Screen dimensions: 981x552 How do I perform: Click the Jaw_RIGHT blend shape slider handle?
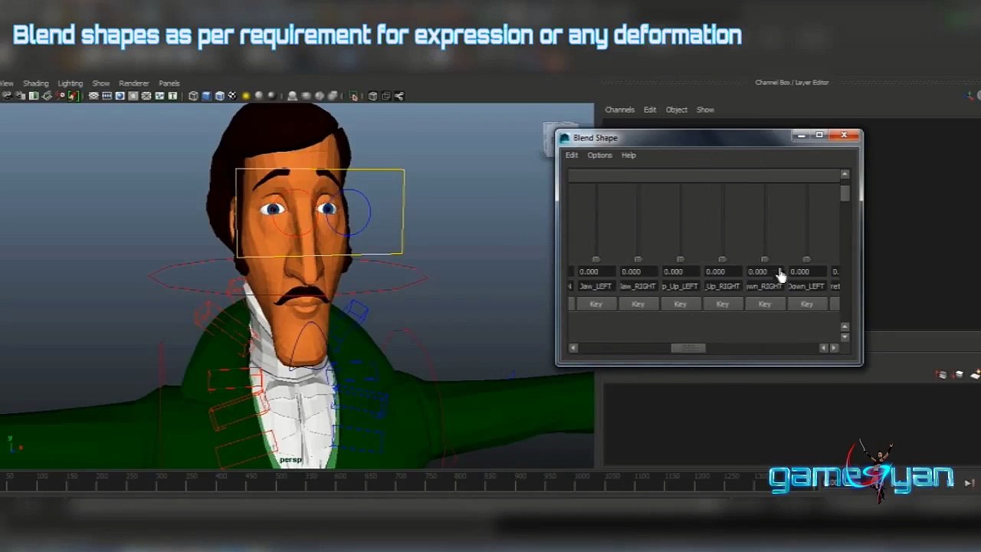(x=638, y=259)
